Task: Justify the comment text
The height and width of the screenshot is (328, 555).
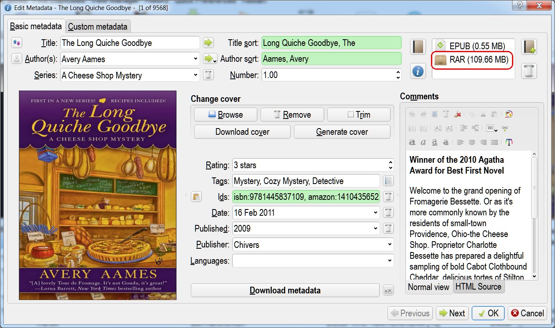Action: click(494, 142)
